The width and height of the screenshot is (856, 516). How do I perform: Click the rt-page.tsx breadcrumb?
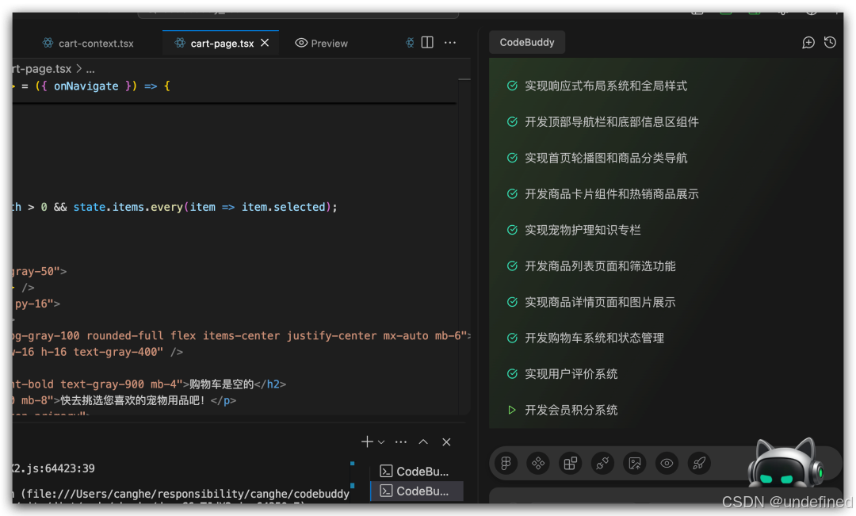coord(42,69)
